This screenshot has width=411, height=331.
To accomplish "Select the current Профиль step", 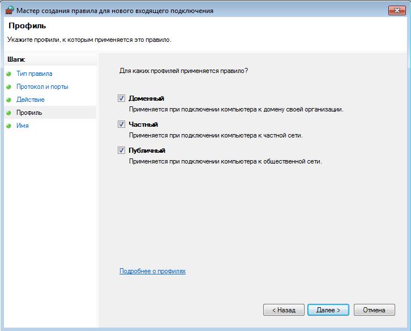I will tap(29, 113).
